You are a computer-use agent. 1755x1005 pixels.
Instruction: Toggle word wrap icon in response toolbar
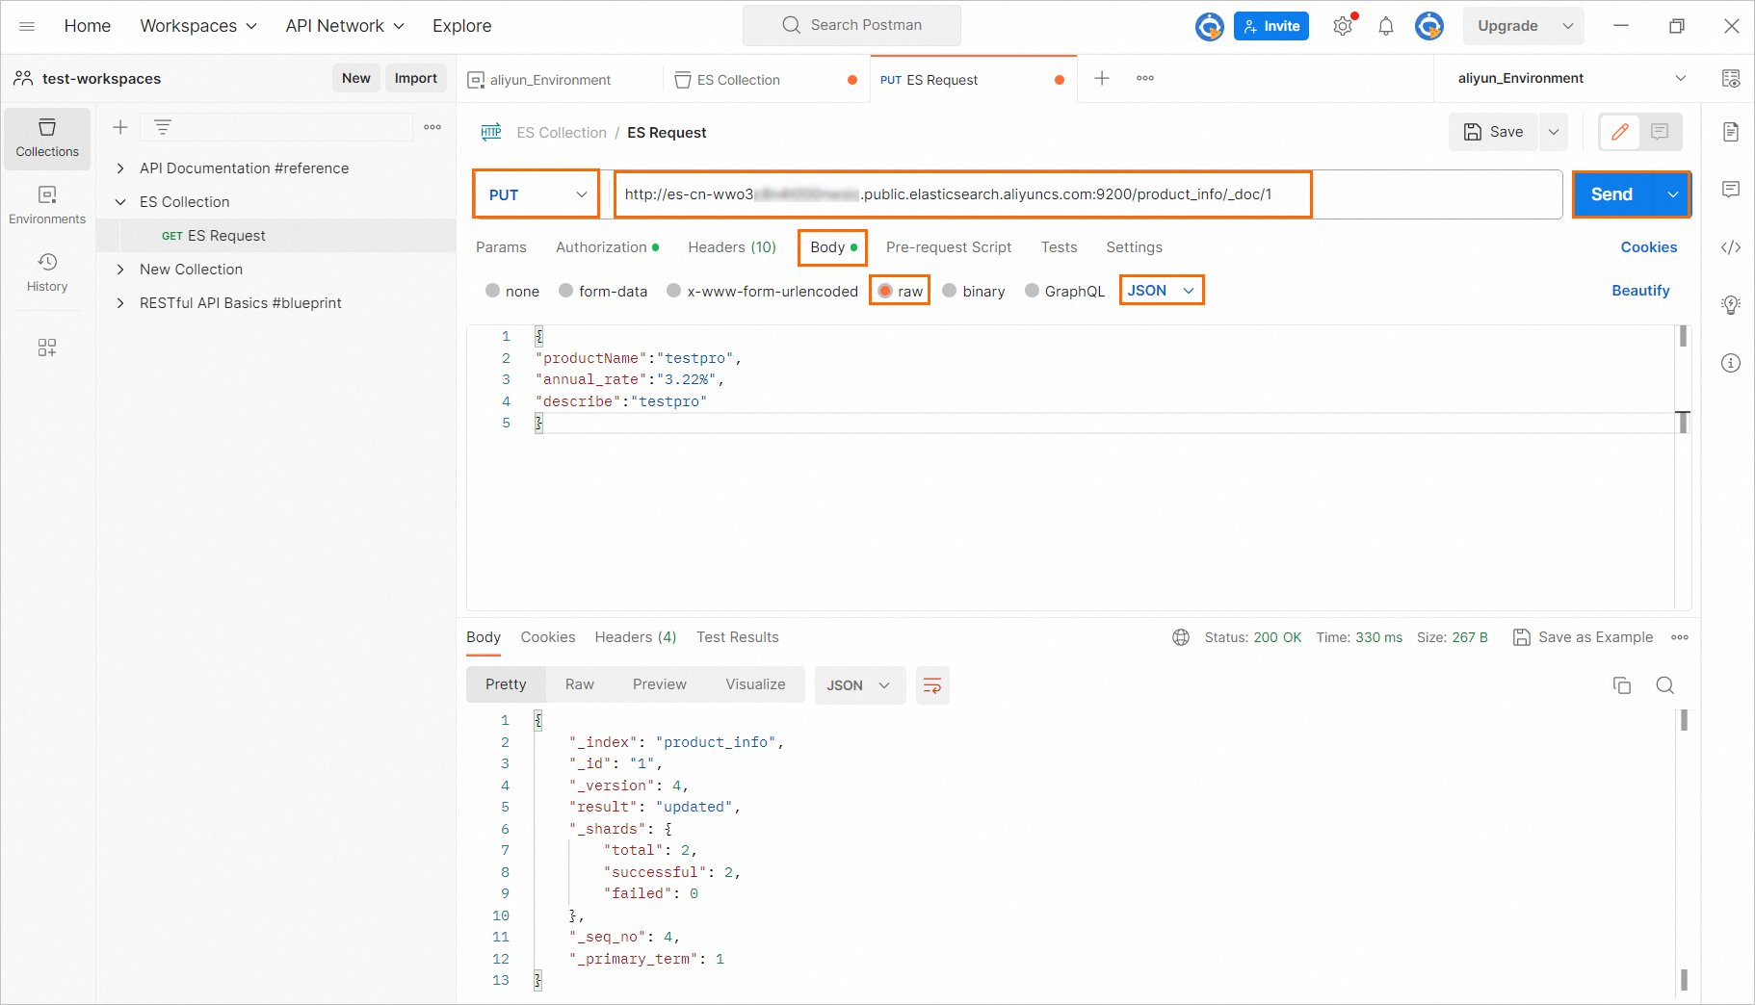[x=931, y=685]
